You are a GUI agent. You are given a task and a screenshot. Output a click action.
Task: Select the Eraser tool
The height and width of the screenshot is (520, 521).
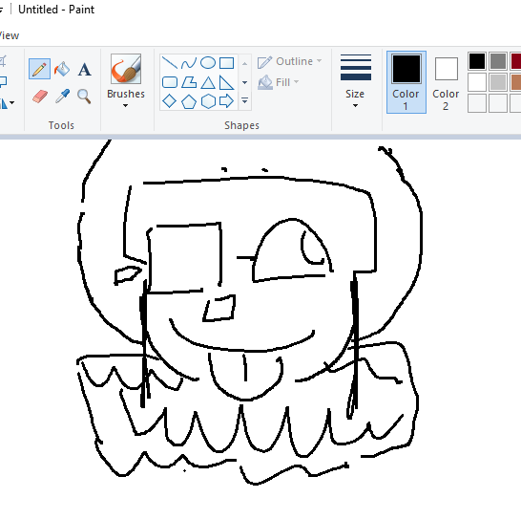click(40, 97)
